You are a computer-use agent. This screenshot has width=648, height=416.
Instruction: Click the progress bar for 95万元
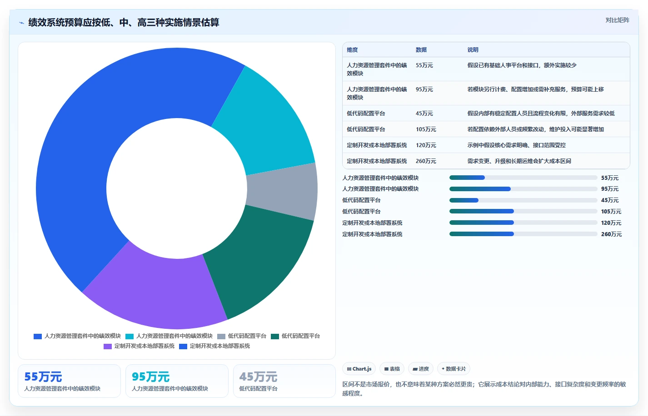(523, 189)
